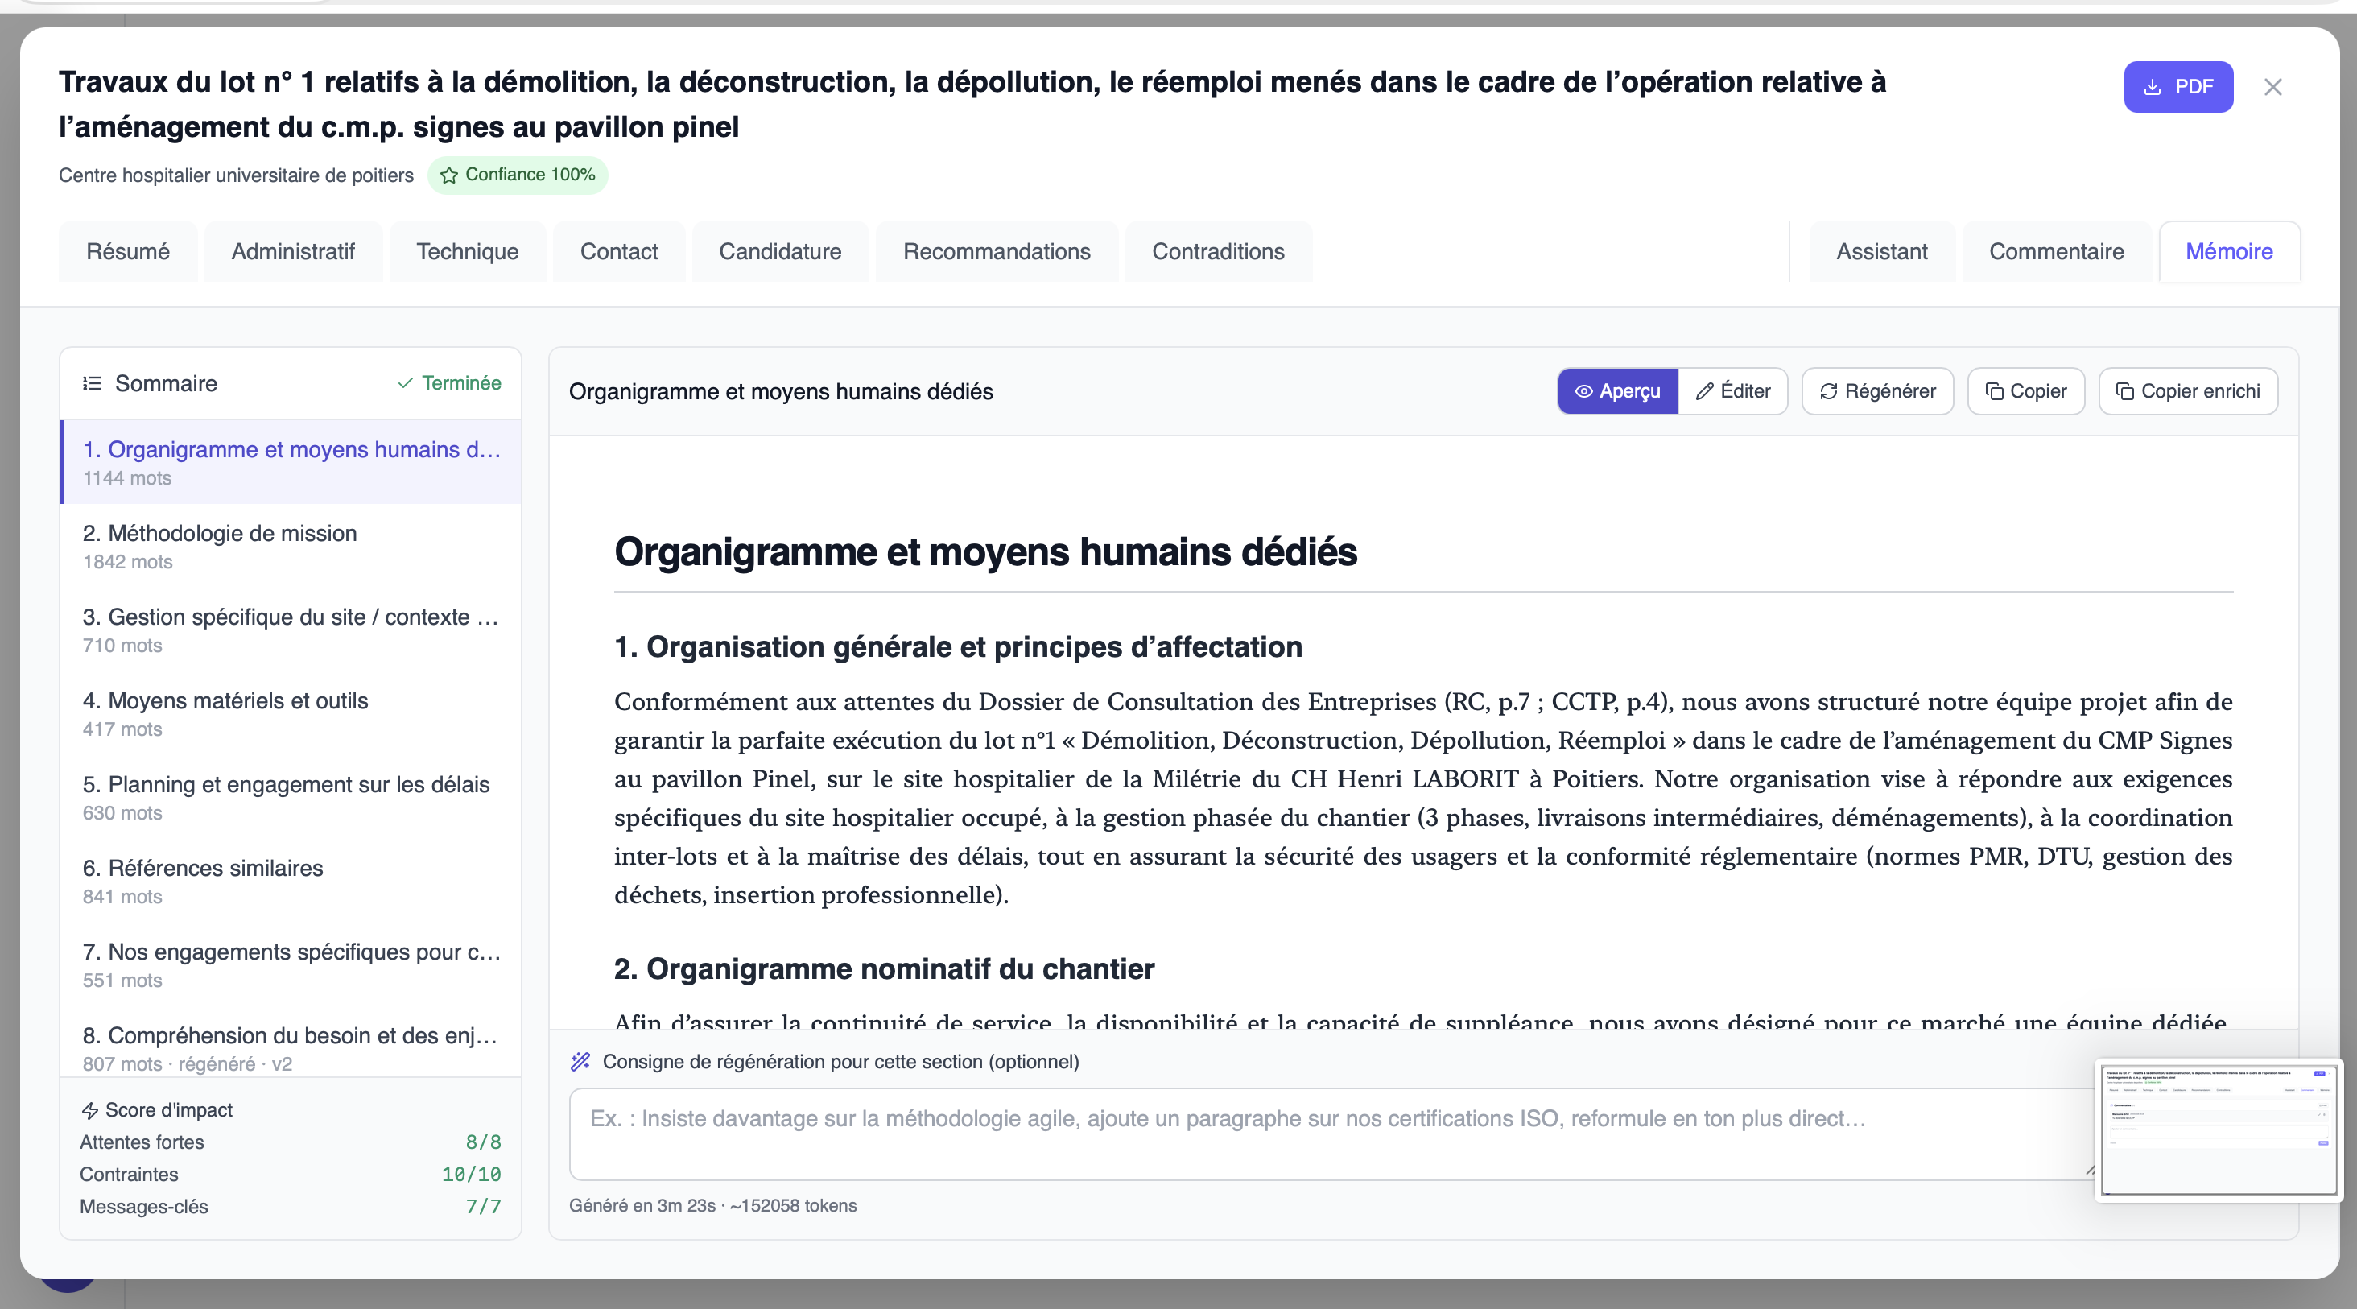The image size is (2357, 1309).
Task: Click the Score d'impact lightning icon
Action: pos(89,1110)
